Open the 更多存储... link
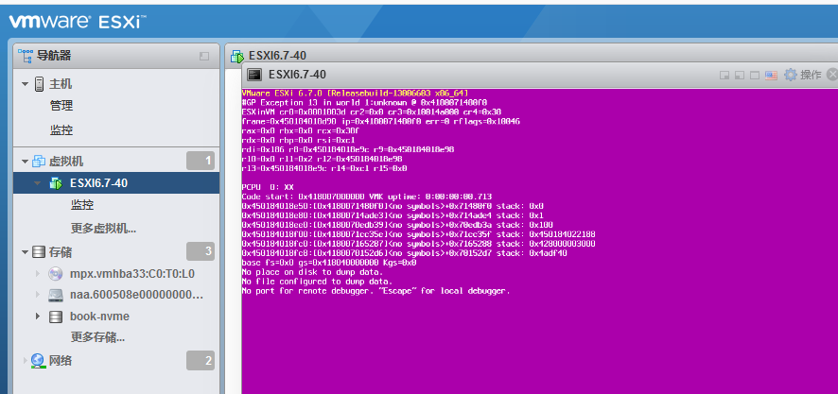 97,337
